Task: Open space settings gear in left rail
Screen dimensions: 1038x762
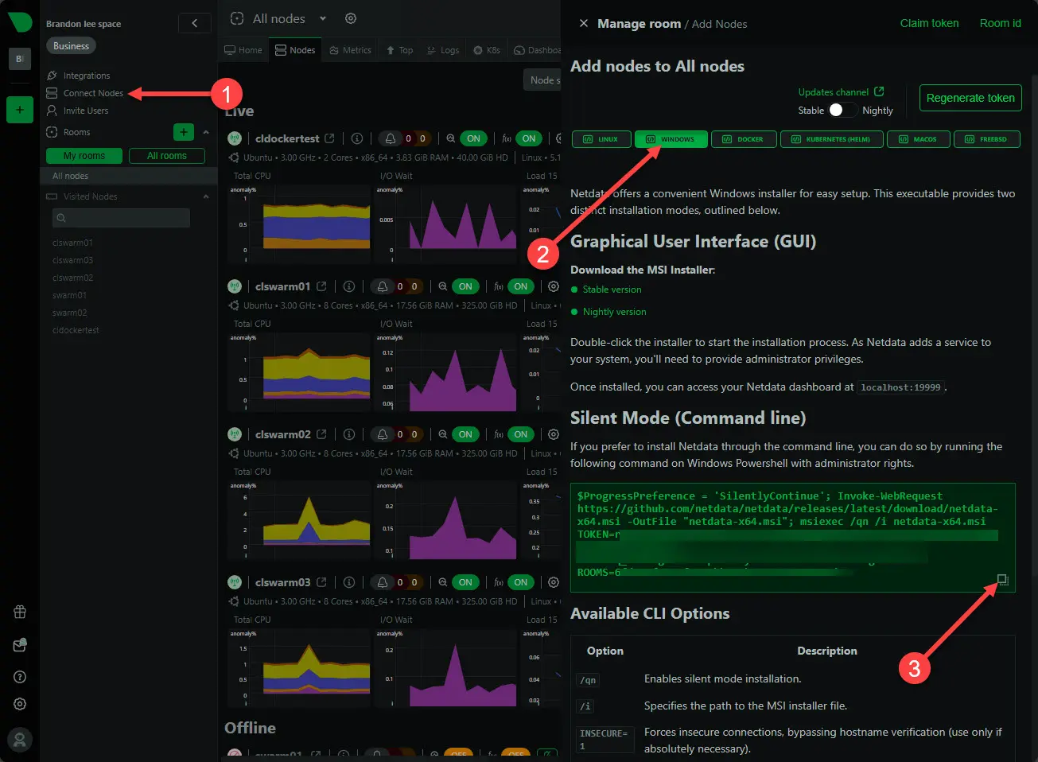Action: [x=20, y=704]
